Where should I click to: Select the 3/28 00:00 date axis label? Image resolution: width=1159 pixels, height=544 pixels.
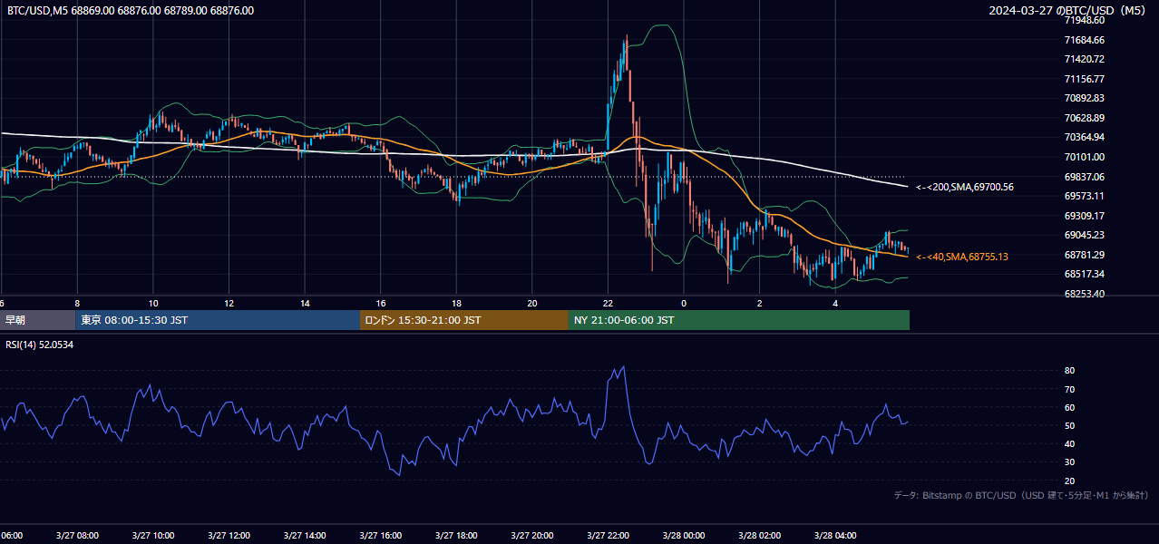(684, 535)
